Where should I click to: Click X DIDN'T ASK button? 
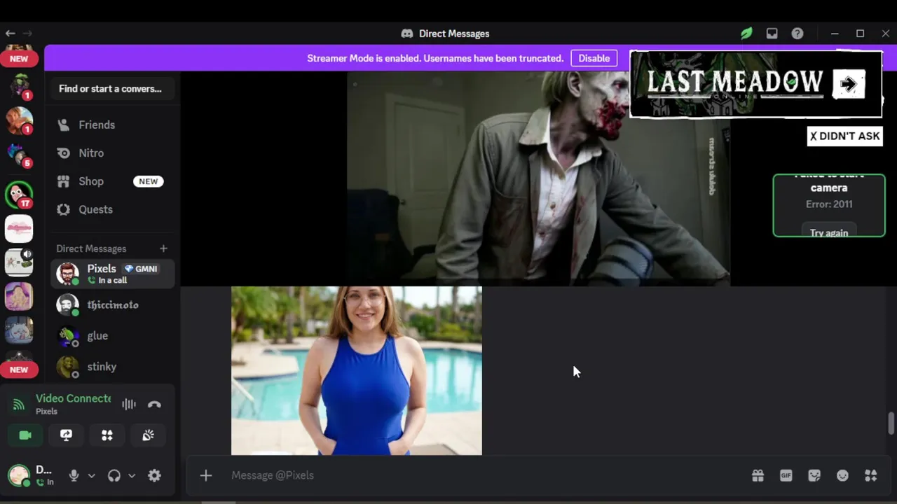(x=844, y=136)
